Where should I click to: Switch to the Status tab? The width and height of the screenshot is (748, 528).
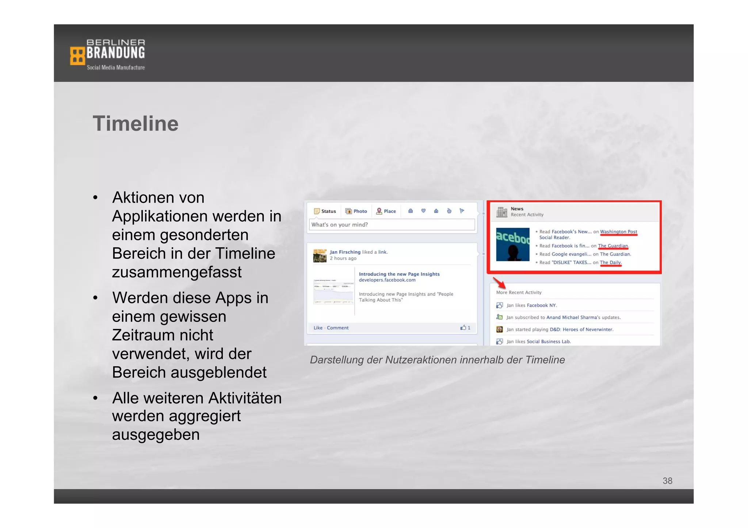pos(325,211)
